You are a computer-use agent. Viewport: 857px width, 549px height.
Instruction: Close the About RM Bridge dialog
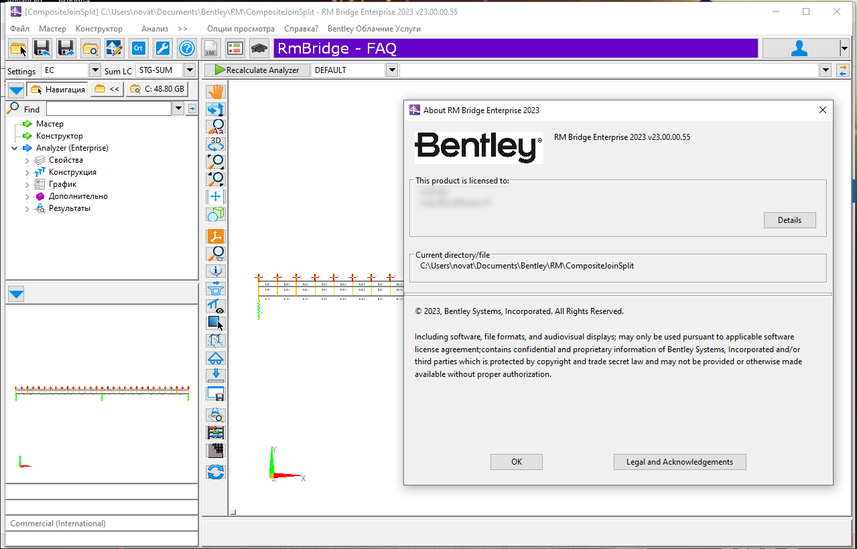[x=823, y=110]
